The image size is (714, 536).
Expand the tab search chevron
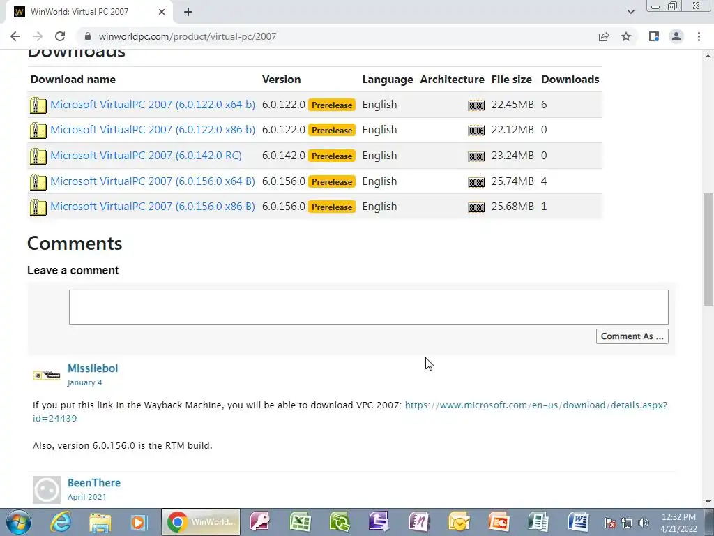pos(630,12)
